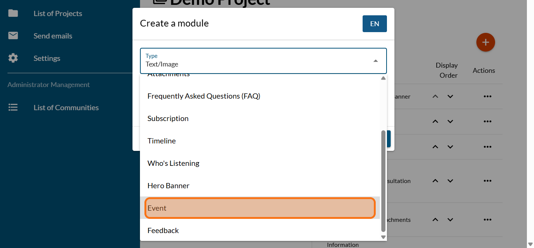The width and height of the screenshot is (534, 248).
Task: Click the EN language button
Action: click(374, 24)
